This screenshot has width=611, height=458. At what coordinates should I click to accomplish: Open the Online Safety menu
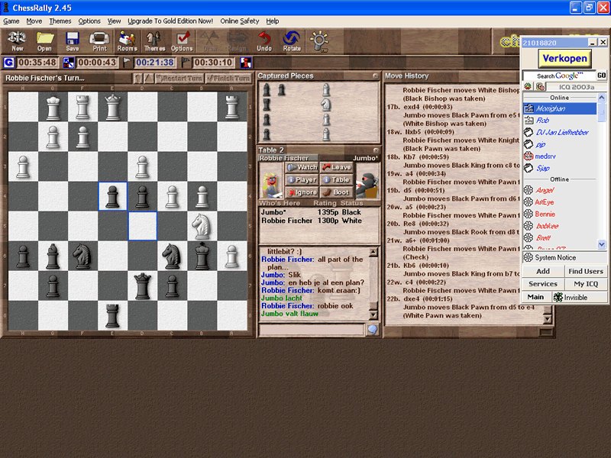(240, 21)
